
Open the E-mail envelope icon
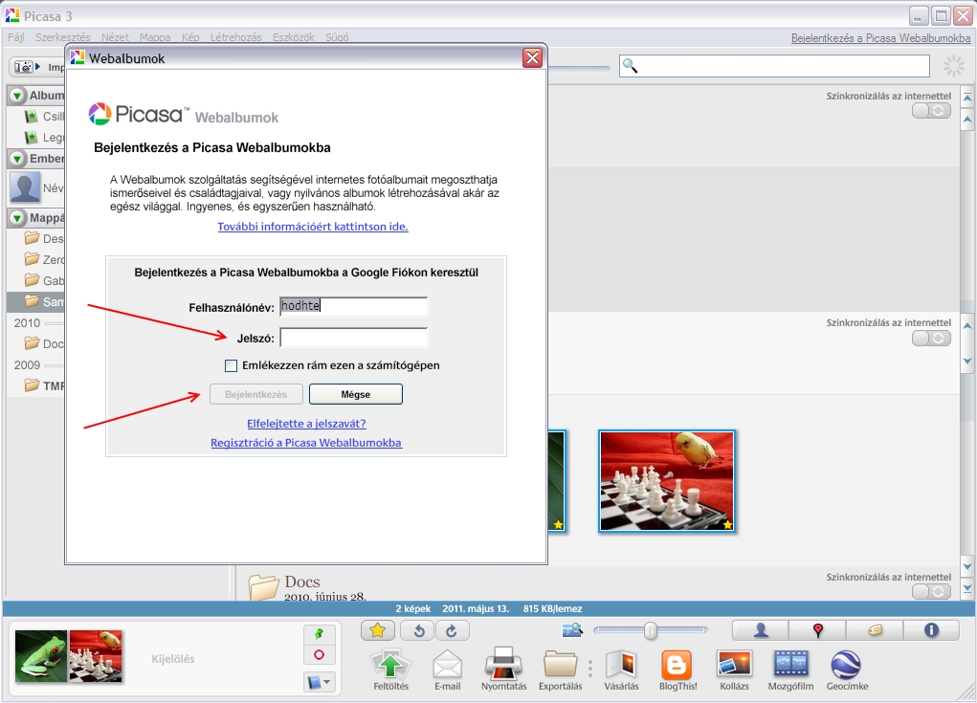pos(447,664)
